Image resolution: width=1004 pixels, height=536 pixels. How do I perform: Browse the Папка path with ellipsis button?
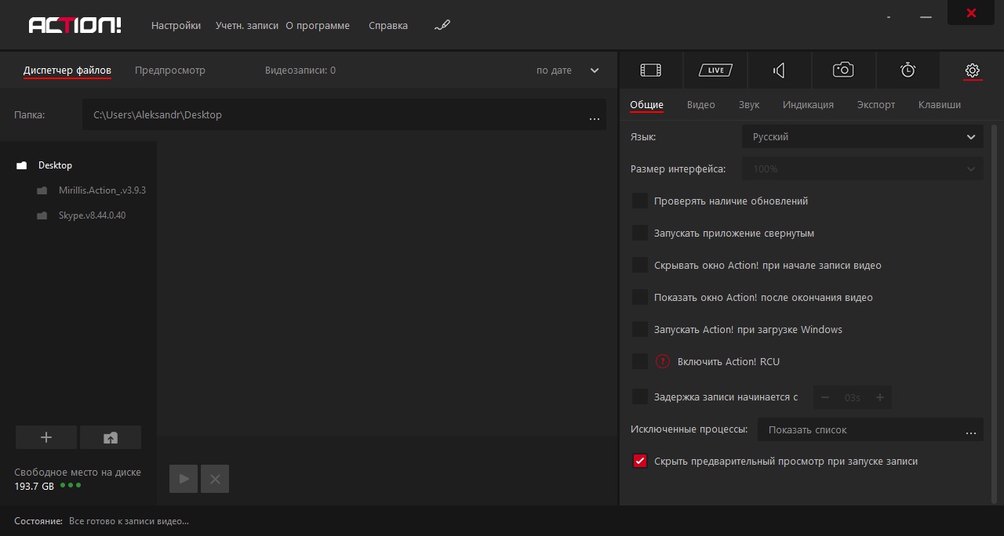click(x=594, y=116)
